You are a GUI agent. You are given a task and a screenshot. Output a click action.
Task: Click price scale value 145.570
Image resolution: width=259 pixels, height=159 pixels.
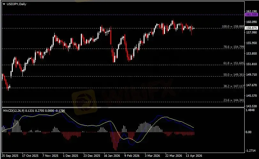pos(251,96)
